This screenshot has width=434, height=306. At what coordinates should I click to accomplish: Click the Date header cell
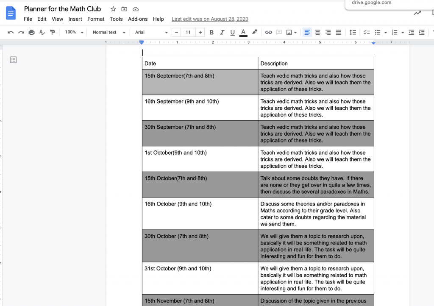click(200, 63)
